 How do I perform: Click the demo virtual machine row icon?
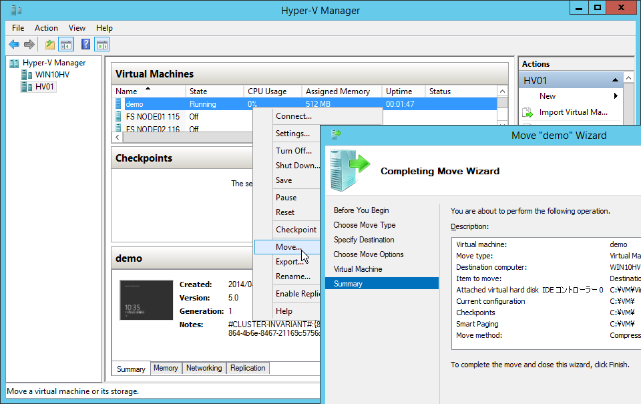[120, 104]
